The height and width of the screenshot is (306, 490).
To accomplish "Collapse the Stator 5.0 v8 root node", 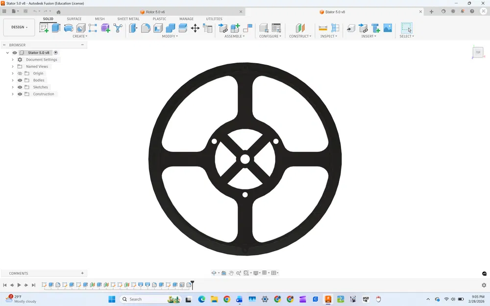I will click(x=7, y=53).
